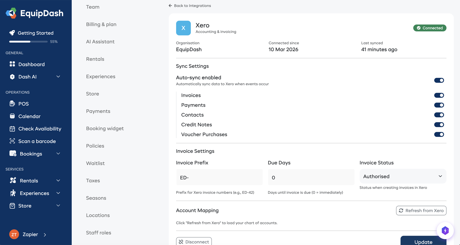Click Refresh from Xero

[421, 210]
